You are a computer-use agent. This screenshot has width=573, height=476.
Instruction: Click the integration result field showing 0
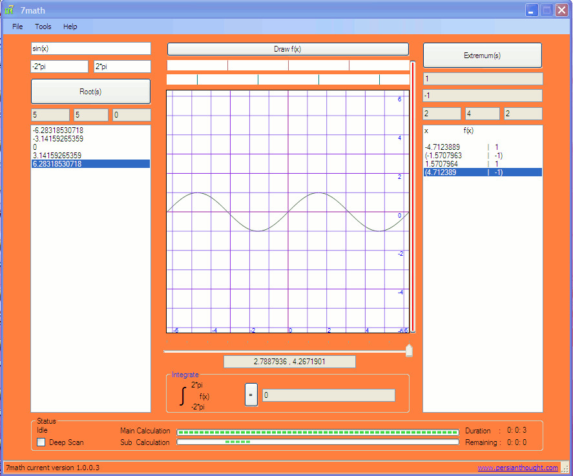[329, 395]
